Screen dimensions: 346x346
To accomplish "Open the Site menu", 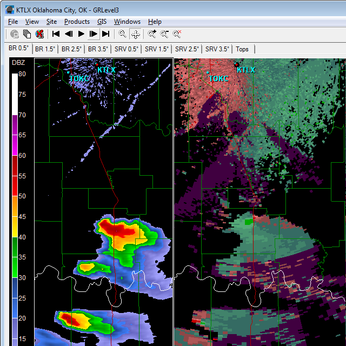I will [52, 22].
